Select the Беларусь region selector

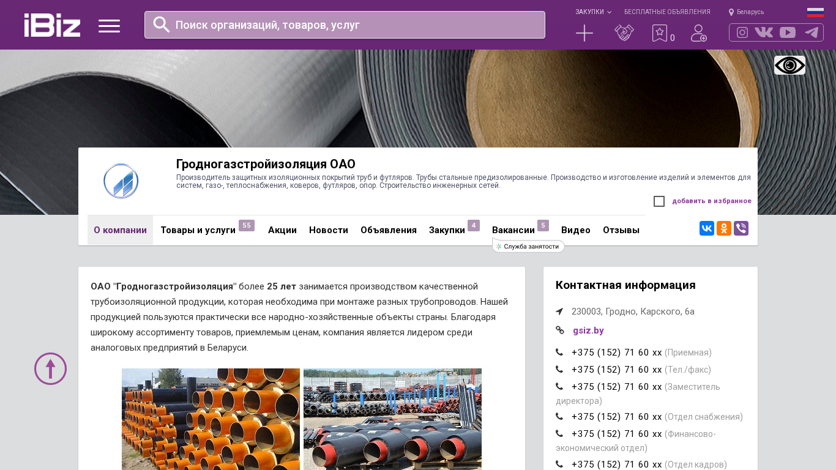[x=747, y=12]
